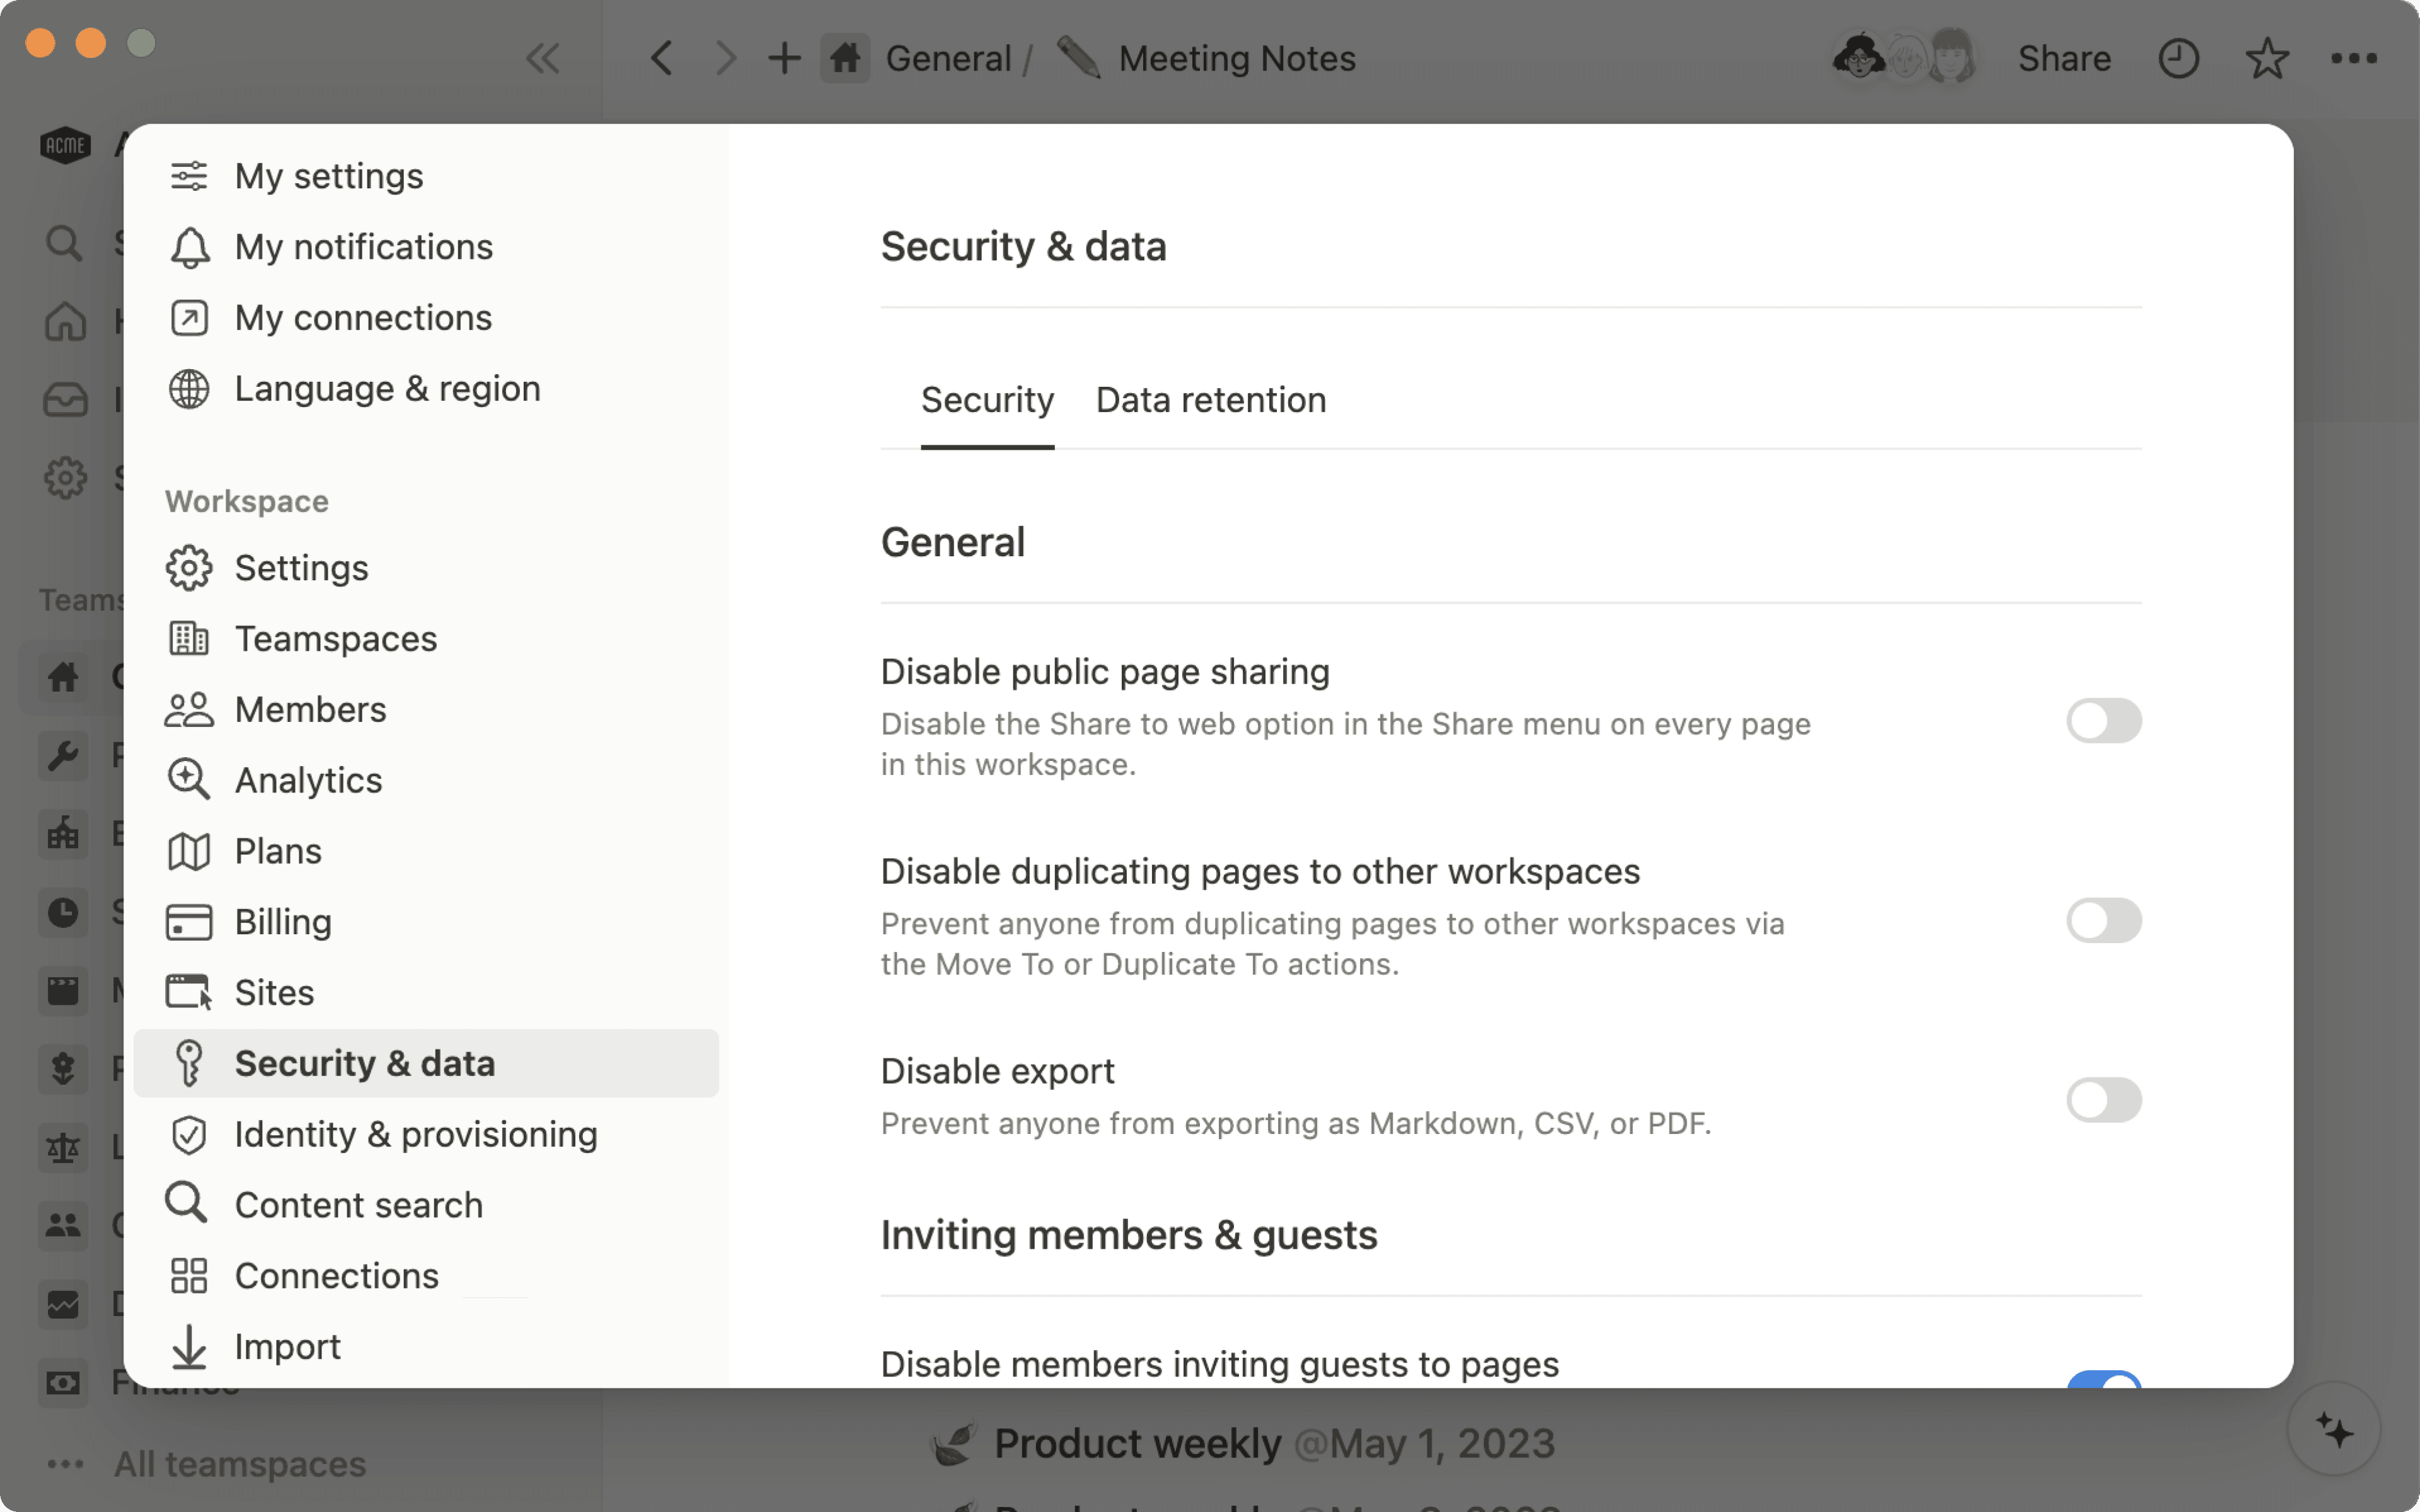Collapse the sidebar with the double chevron

click(543, 58)
